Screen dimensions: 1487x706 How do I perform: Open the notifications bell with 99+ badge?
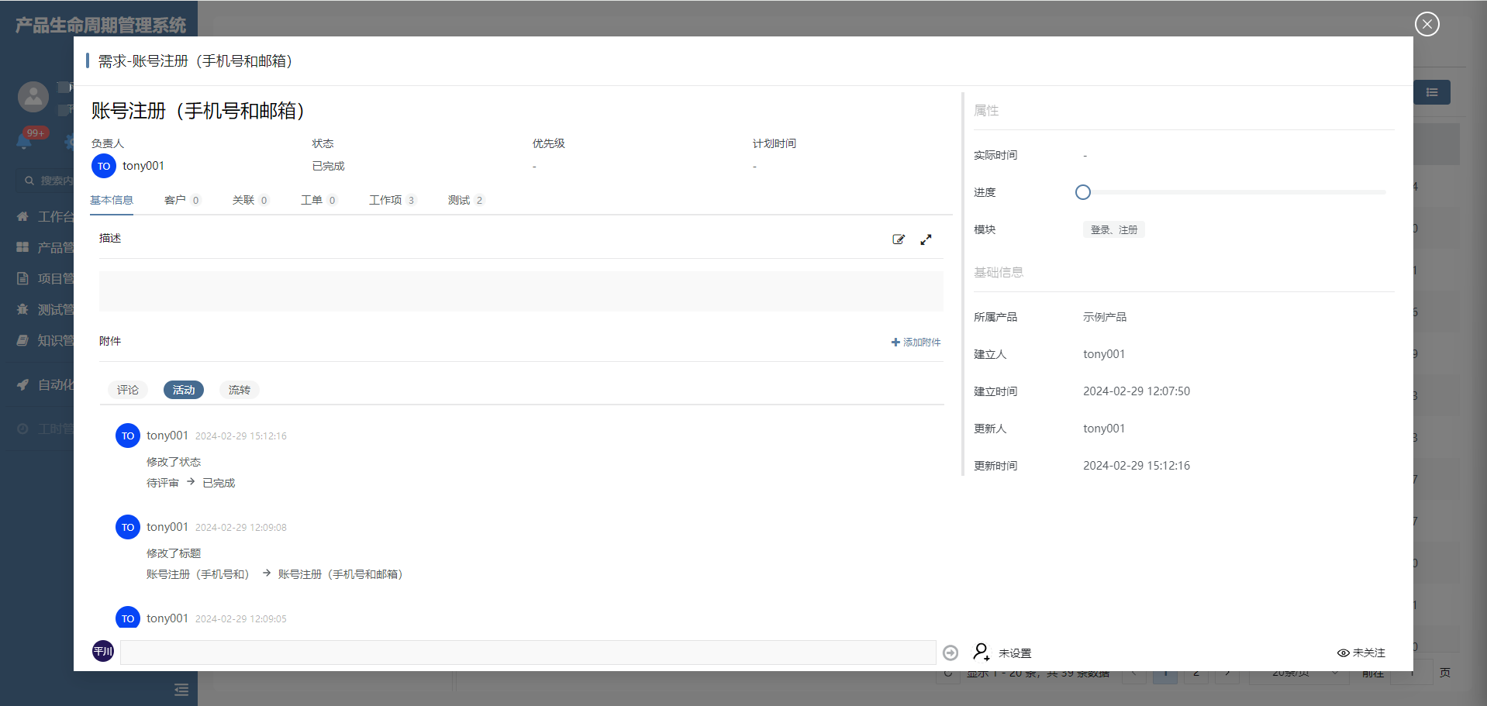pos(24,141)
